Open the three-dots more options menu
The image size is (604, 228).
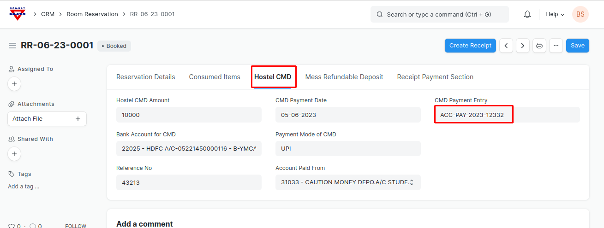(x=556, y=46)
